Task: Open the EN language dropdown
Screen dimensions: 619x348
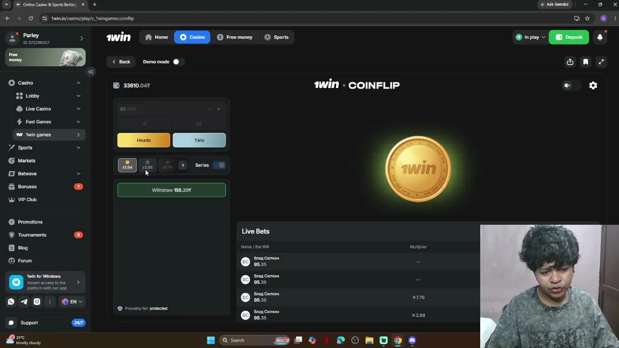Action: 72,302
